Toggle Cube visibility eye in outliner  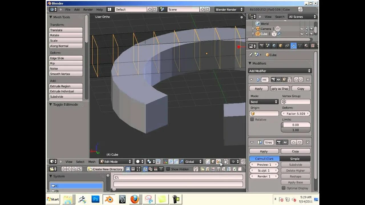302,34
